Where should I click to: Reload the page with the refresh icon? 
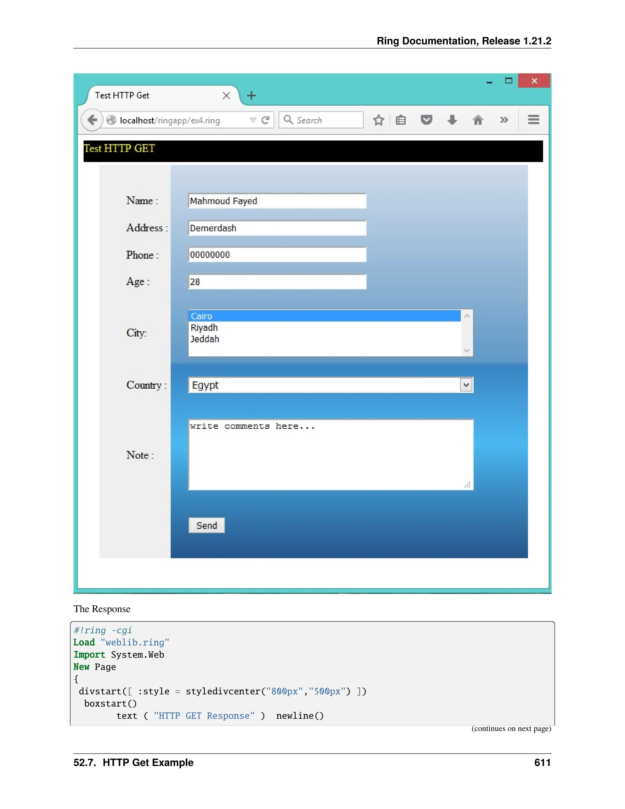point(265,120)
